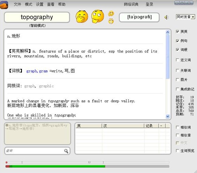Viewport: 197px width, 173px height.
Task: Play pronunciation with the speaker icon
Action: tap(167, 17)
